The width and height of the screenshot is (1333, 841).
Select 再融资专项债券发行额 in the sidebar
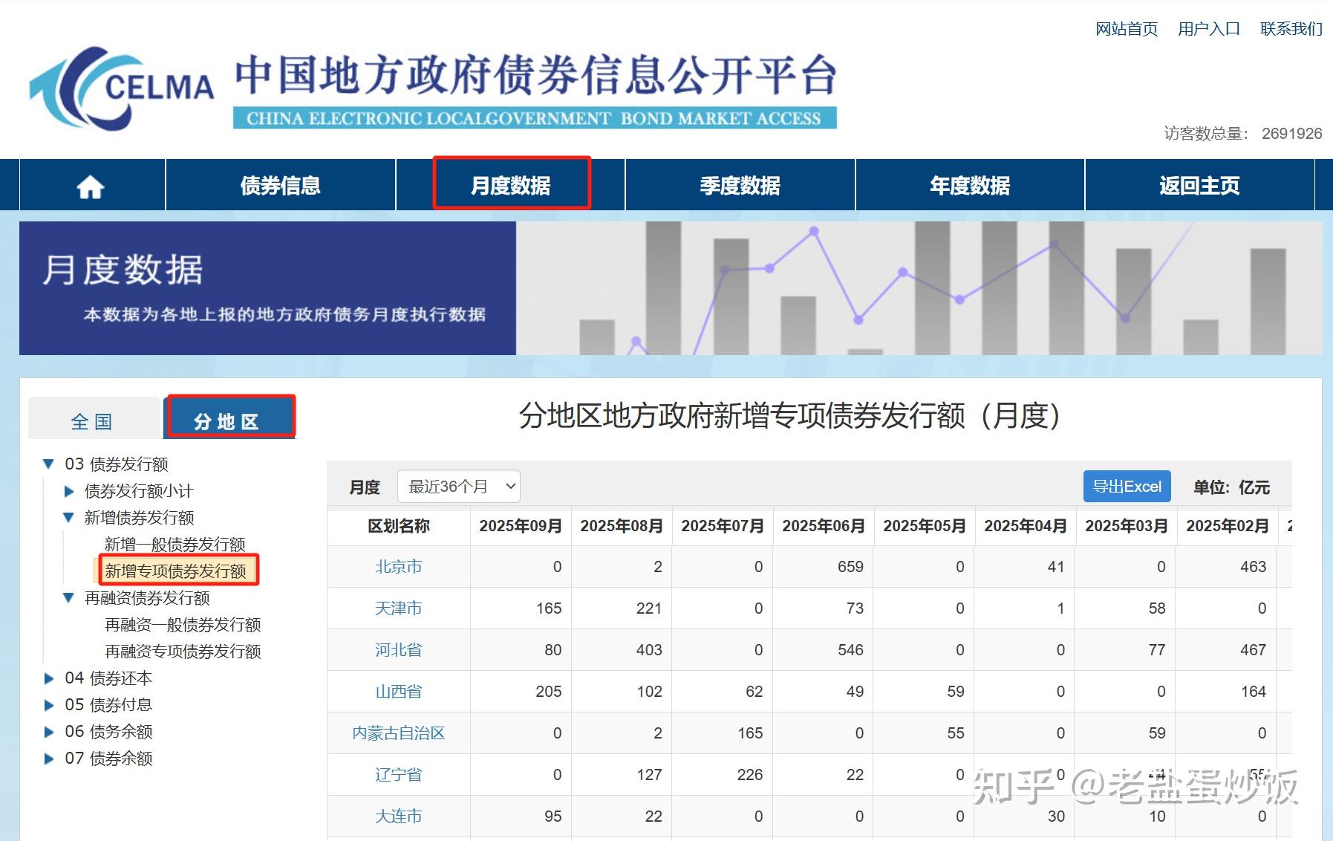tap(182, 652)
